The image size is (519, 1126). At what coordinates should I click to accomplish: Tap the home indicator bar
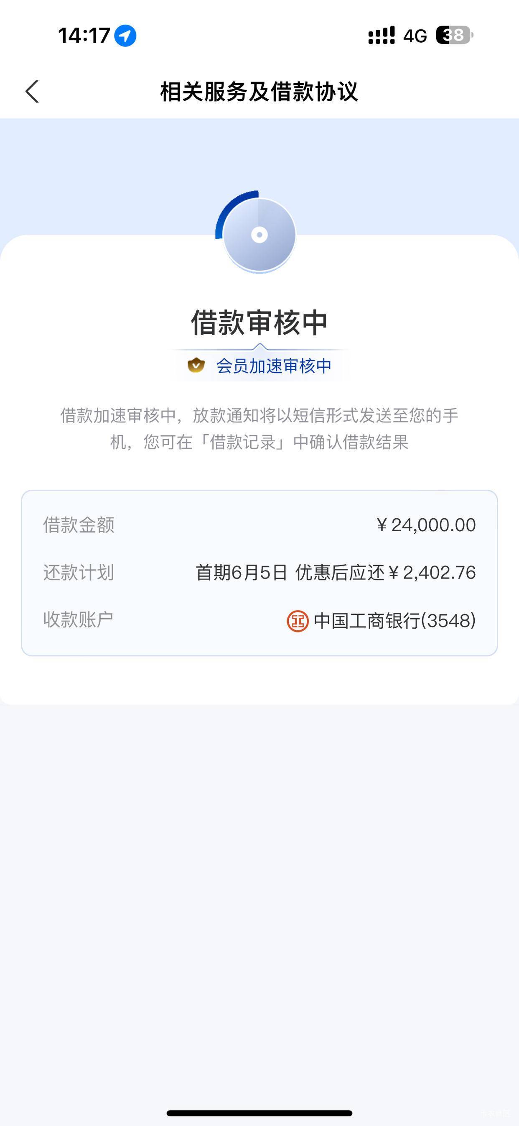[x=259, y=1113]
